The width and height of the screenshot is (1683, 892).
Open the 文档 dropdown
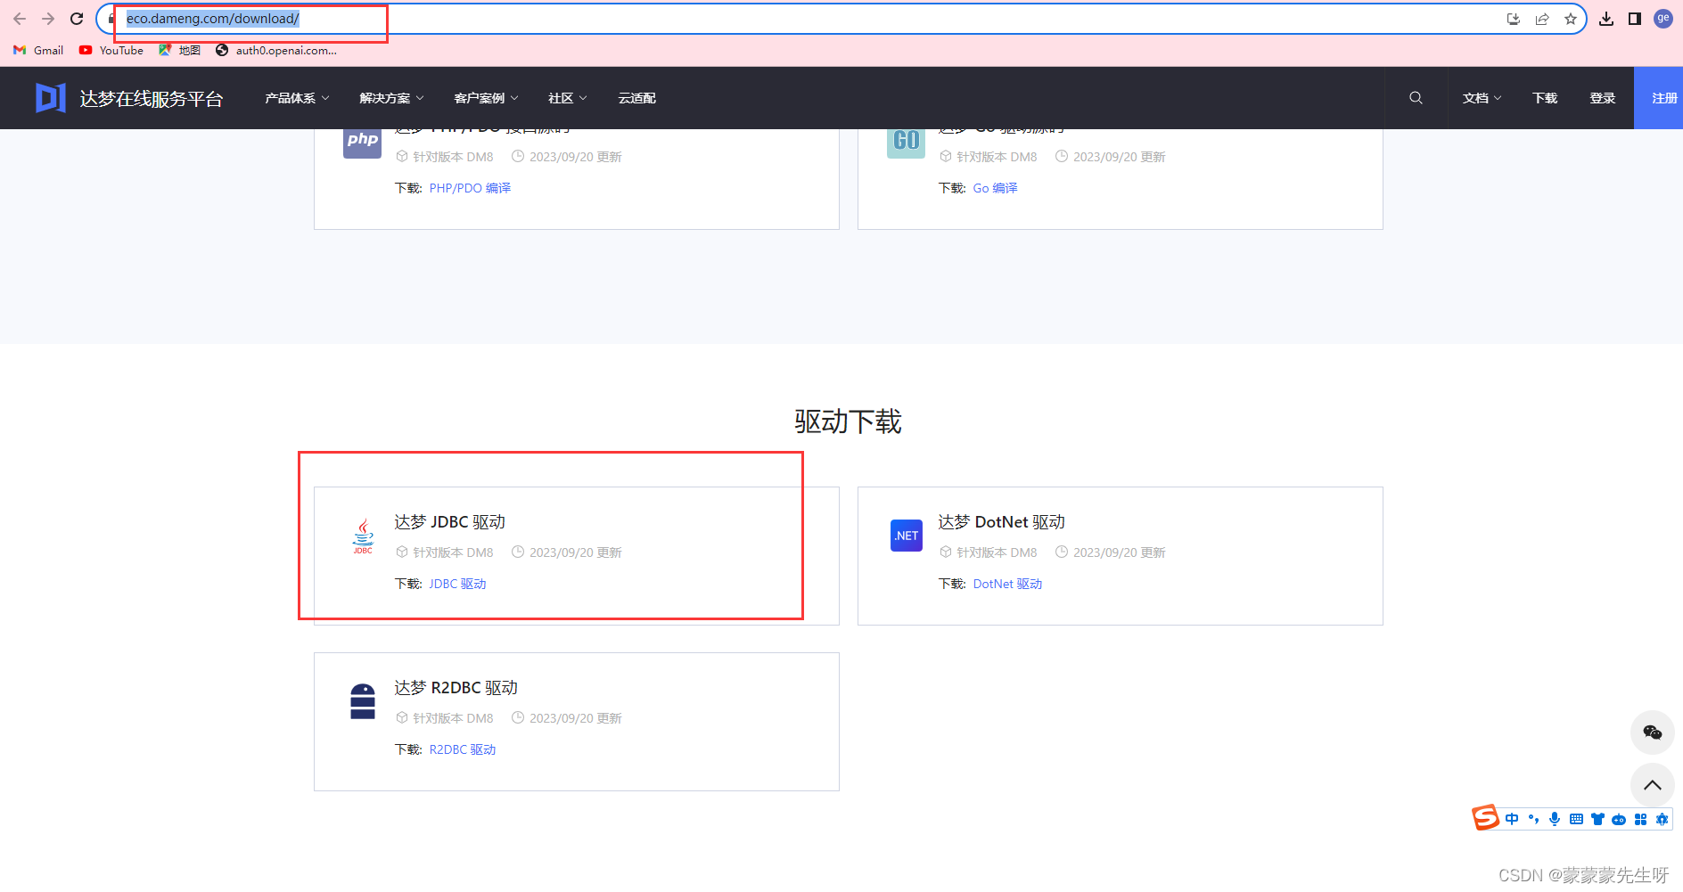[1480, 98]
